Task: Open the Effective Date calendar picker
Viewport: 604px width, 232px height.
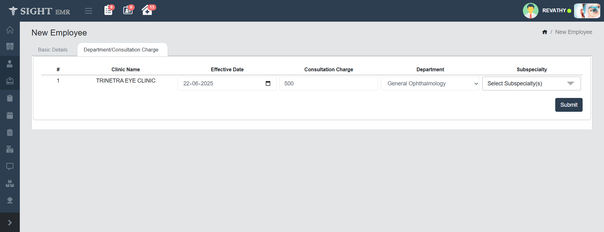Action: [268, 84]
